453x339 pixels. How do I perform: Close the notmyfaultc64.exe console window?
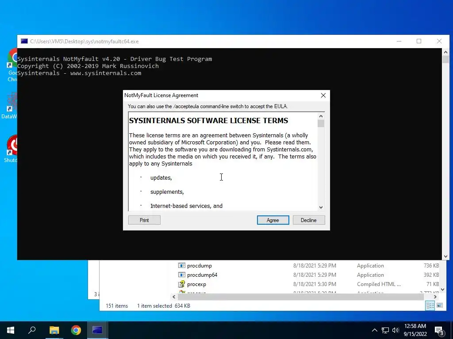pos(439,41)
